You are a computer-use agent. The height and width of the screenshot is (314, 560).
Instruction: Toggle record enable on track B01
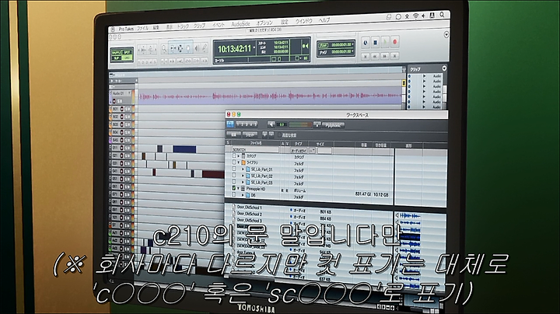[122, 109]
